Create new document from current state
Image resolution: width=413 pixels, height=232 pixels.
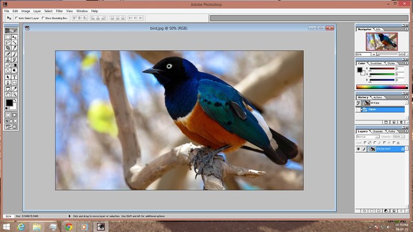tap(386, 122)
